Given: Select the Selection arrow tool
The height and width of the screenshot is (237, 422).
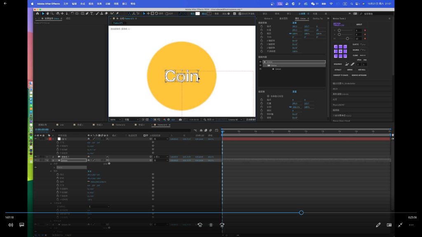Looking at the screenshot, I should 43,14.
